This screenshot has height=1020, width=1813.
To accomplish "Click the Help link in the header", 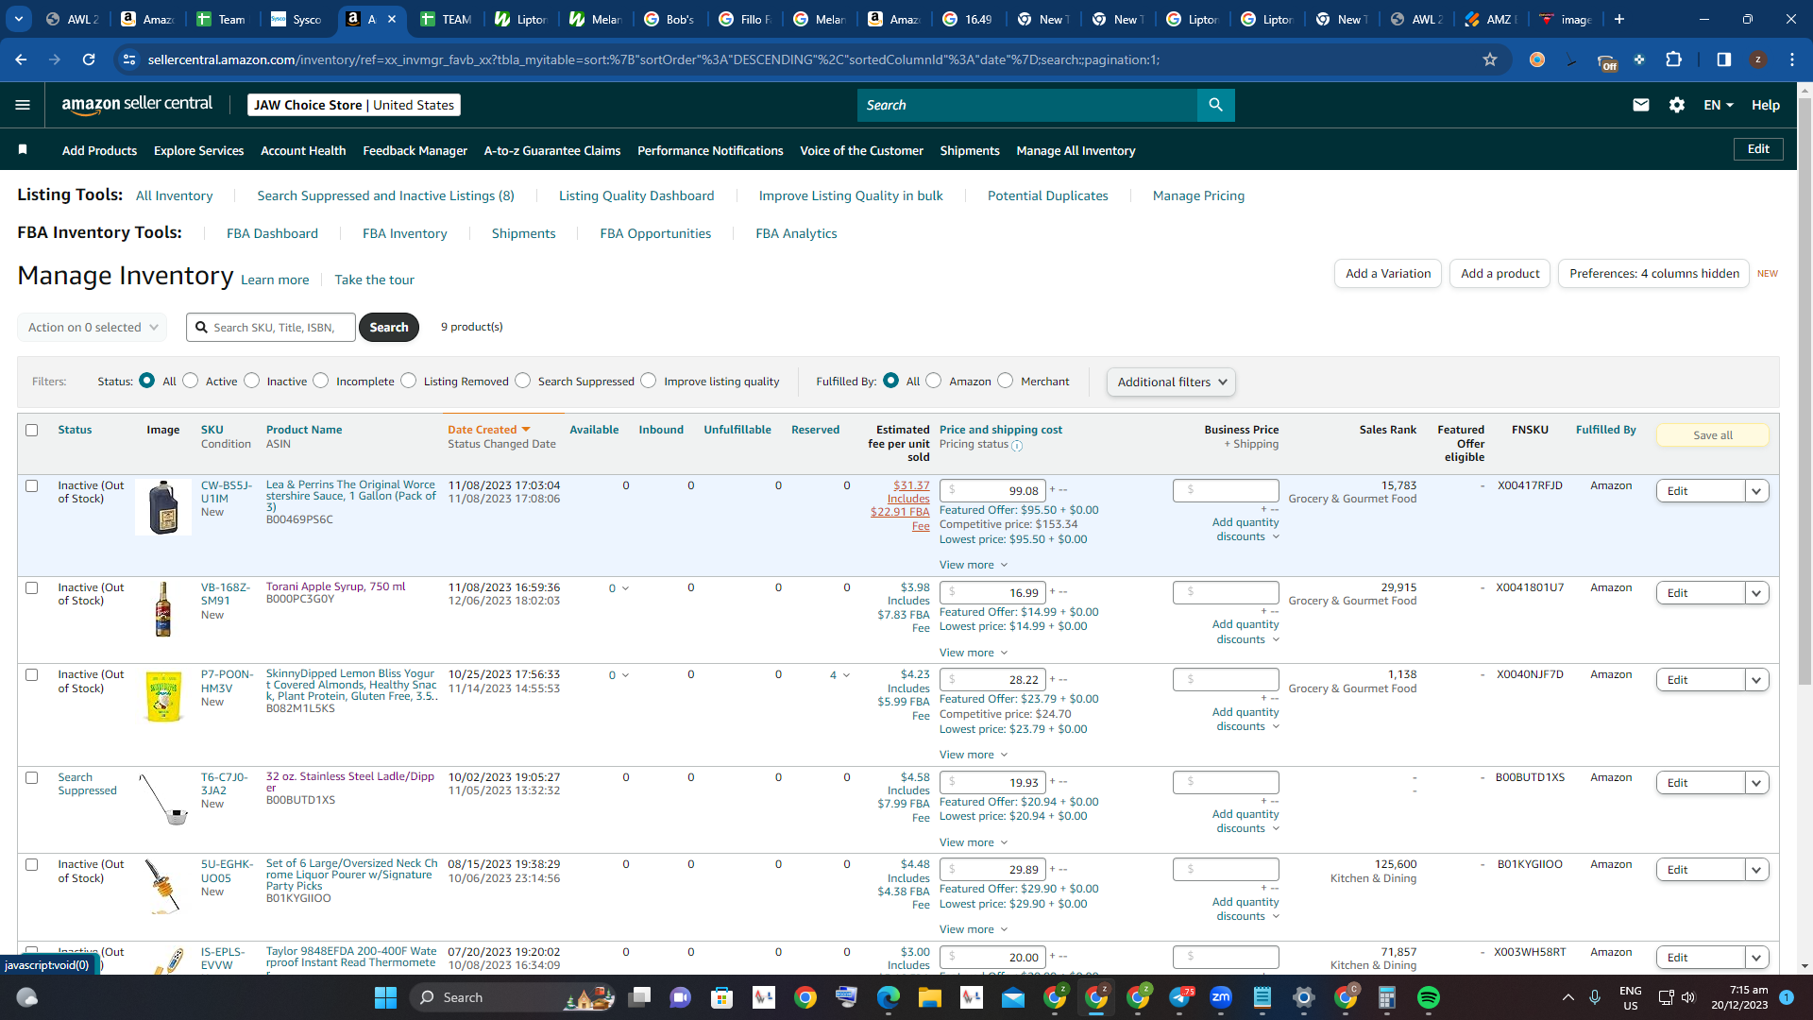I will (1765, 105).
